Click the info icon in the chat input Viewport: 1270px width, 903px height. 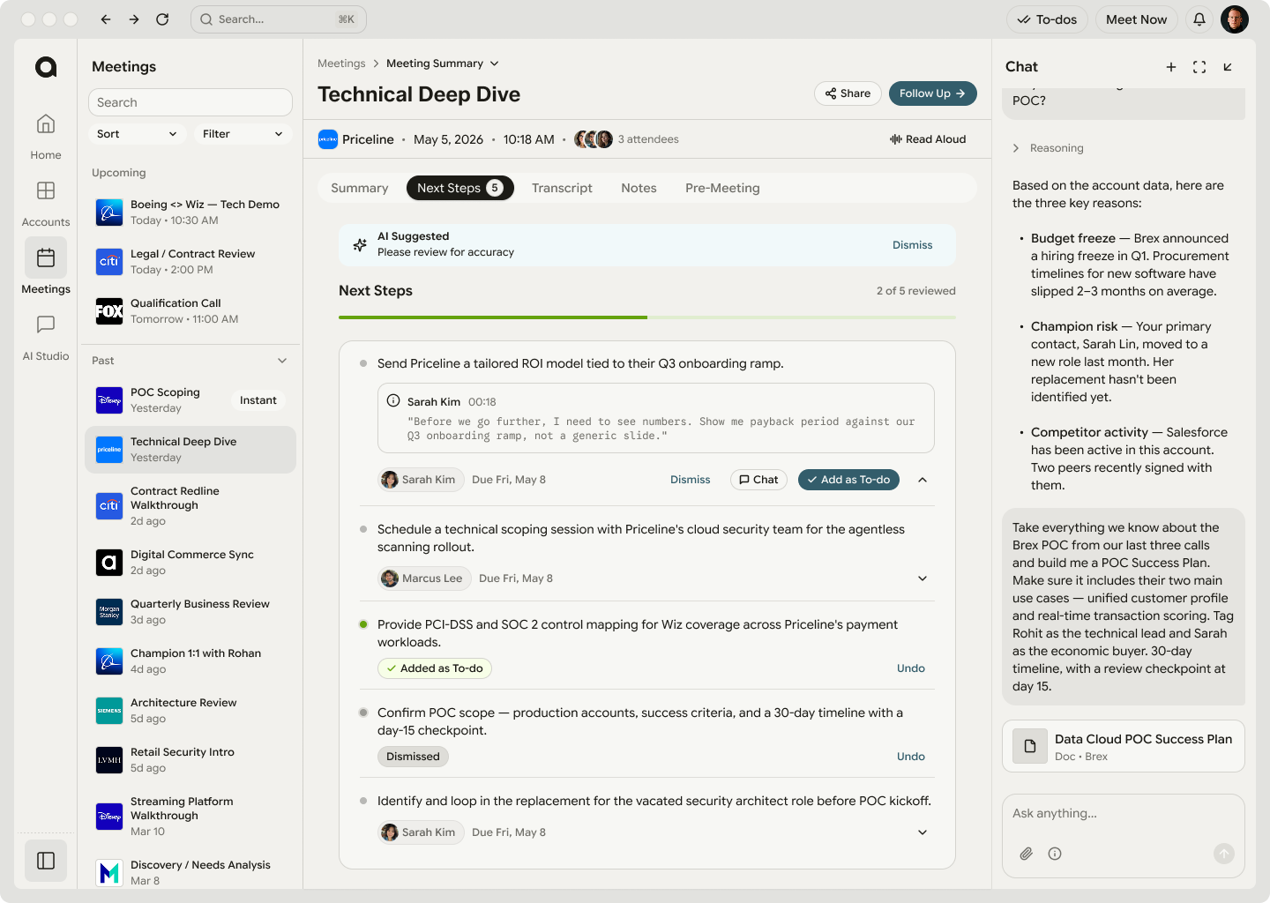[x=1055, y=854]
